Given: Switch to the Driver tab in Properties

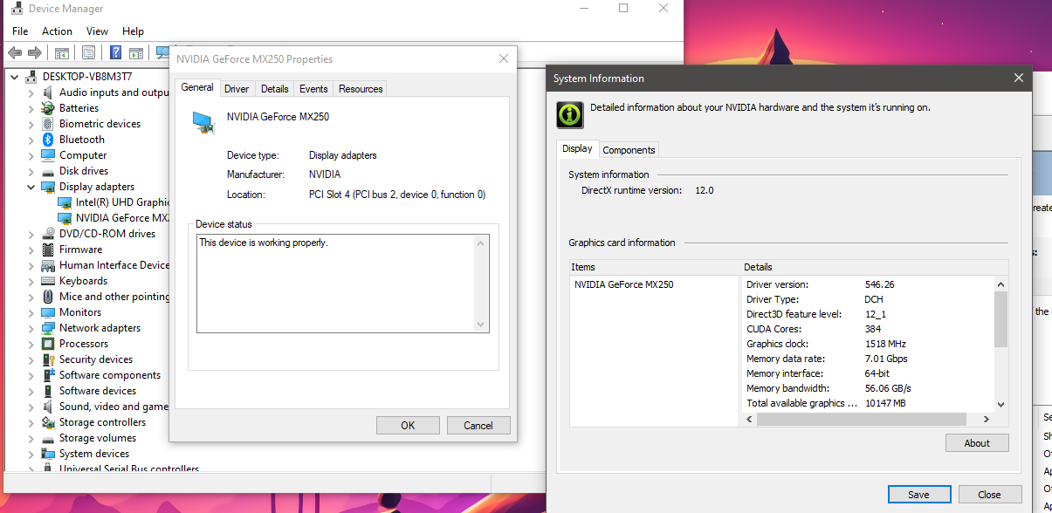Looking at the screenshot, I should tap(237, 89).
